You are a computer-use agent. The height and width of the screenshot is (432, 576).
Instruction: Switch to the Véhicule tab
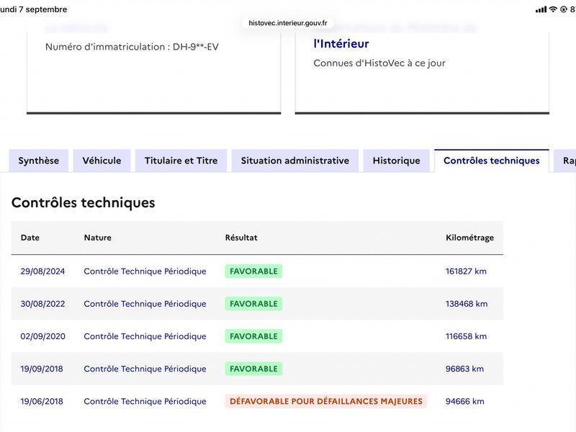coord(102,161)
